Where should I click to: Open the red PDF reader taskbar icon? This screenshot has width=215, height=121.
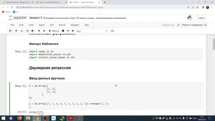pyautogui.click(x=71, y=118)
